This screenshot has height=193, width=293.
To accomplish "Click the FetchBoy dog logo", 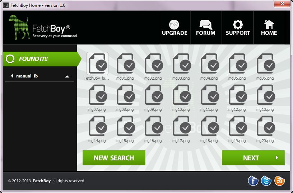I will coord(19,27).
